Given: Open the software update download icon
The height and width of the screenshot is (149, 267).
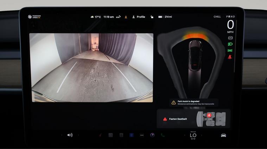Looking at the screenshot, I should click(126, 17).
